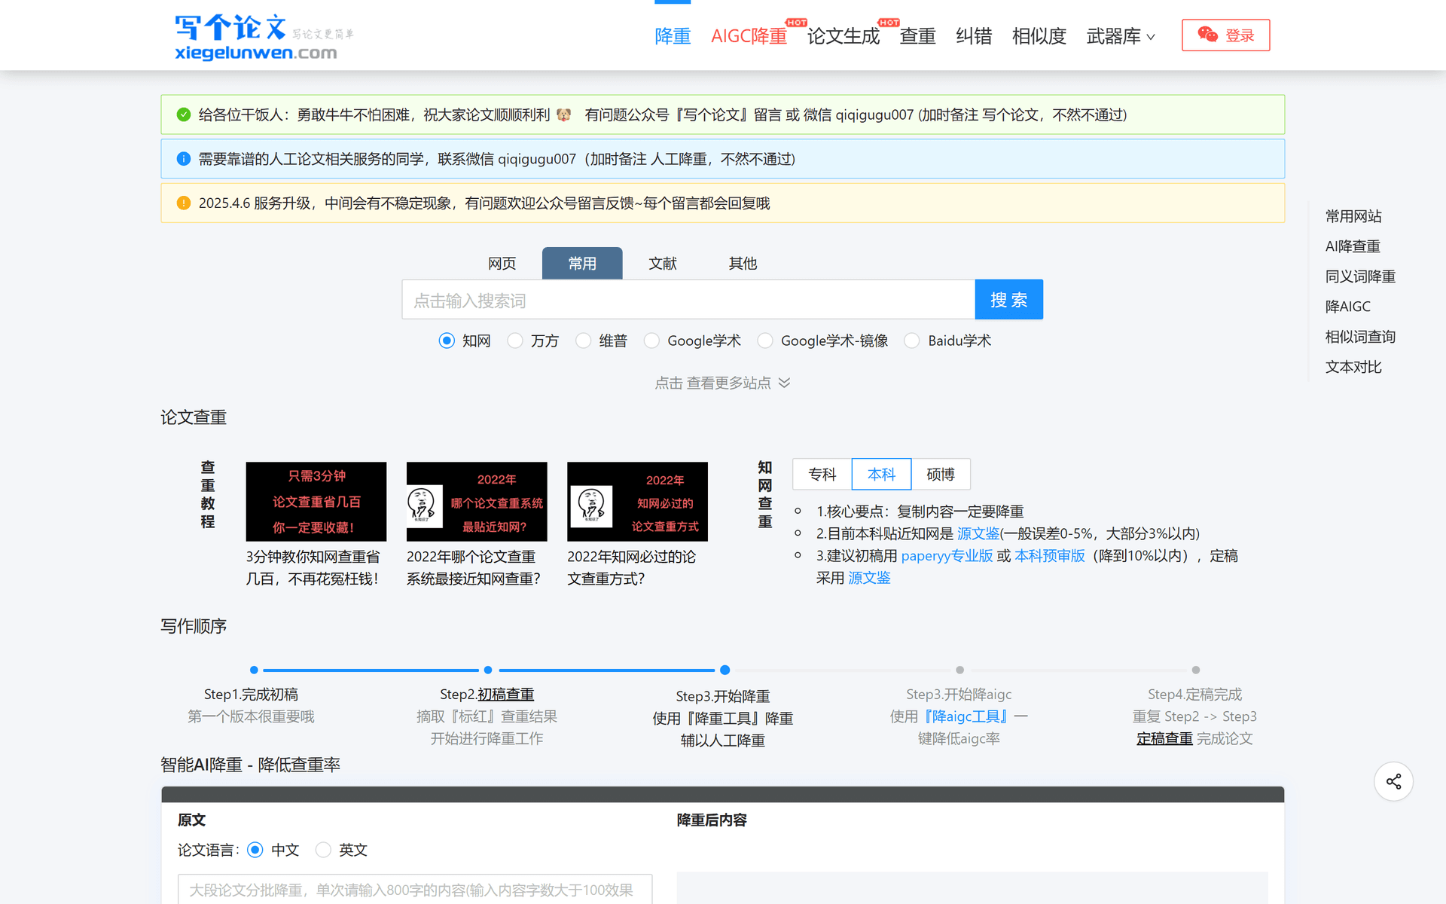Select the 维普 search source
The height and width of the screenshot is (904, 1446).
pyautogui.click(x=583, y=341)
